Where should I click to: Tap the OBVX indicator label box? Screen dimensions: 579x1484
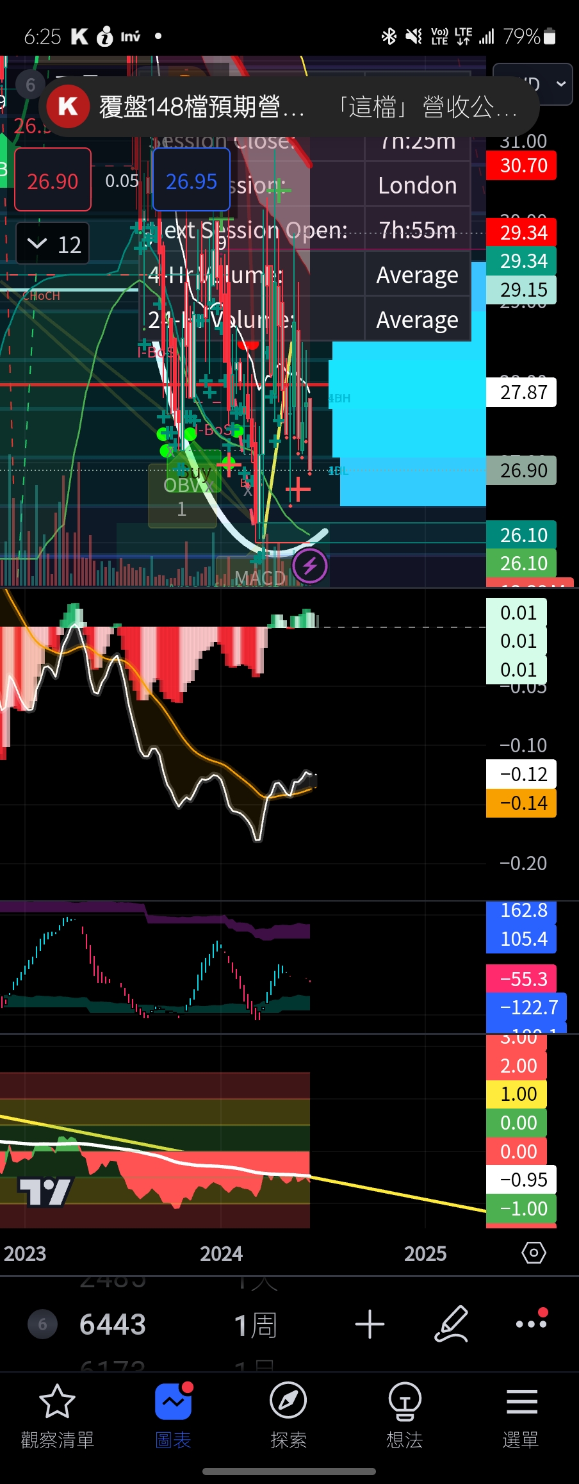[183, 497]
